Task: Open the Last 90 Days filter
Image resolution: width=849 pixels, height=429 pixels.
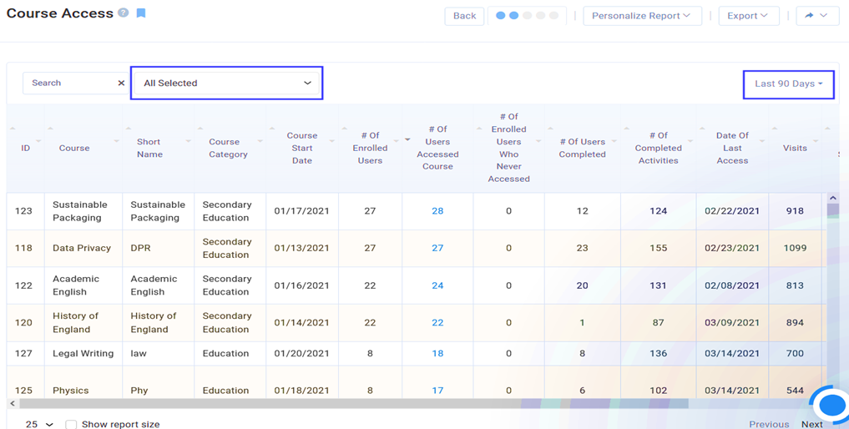Action: (788, 83)
